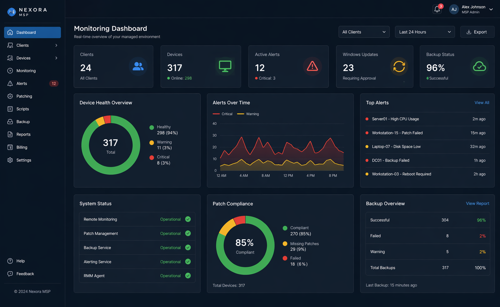Open Scripts in the sidebar
The image size is (500, 307).
[x=32, y=109]
